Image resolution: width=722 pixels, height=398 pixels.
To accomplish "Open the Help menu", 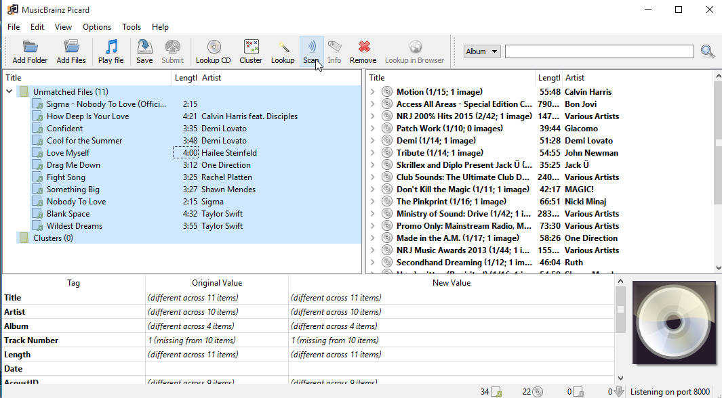I will 160,27.
